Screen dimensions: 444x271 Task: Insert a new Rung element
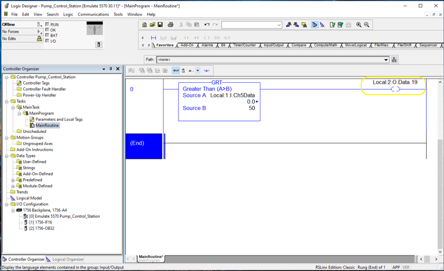(x=153, y=38)
